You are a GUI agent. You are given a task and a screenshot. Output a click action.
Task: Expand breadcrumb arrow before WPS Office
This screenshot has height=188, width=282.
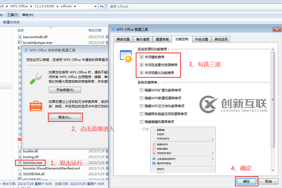7,6
